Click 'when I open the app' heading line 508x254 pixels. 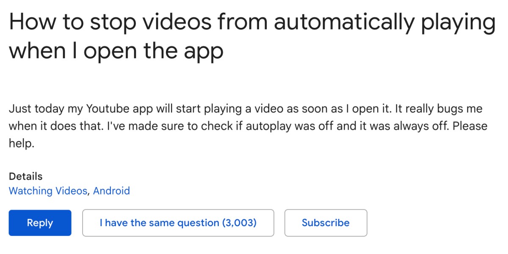pos(116,51)
